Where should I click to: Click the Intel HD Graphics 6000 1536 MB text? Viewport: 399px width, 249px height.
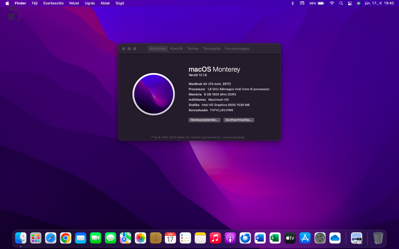tap(226, 105)
